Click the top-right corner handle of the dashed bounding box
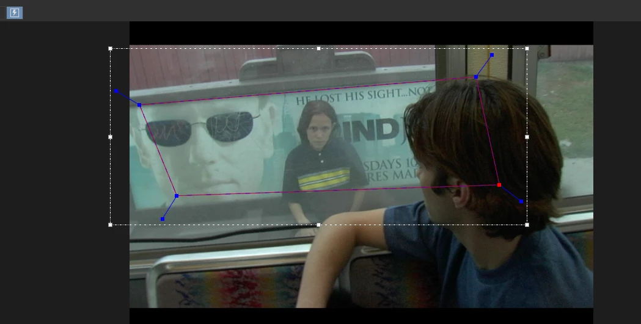 coord(527,49)
